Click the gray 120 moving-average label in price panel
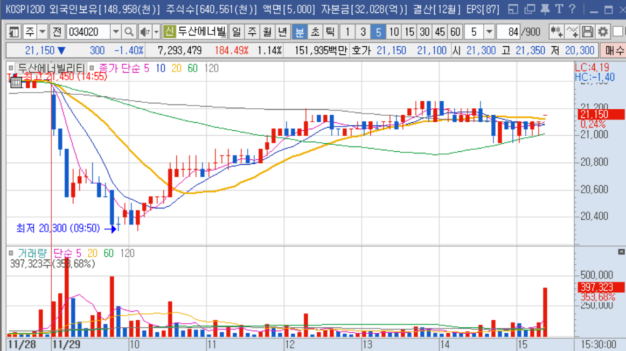 pyautogui.click(x=211, y=68)
